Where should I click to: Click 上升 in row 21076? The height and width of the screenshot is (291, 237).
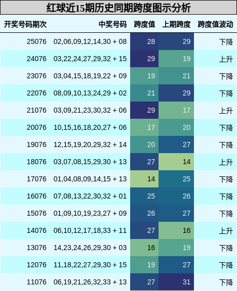coord(226,111)
